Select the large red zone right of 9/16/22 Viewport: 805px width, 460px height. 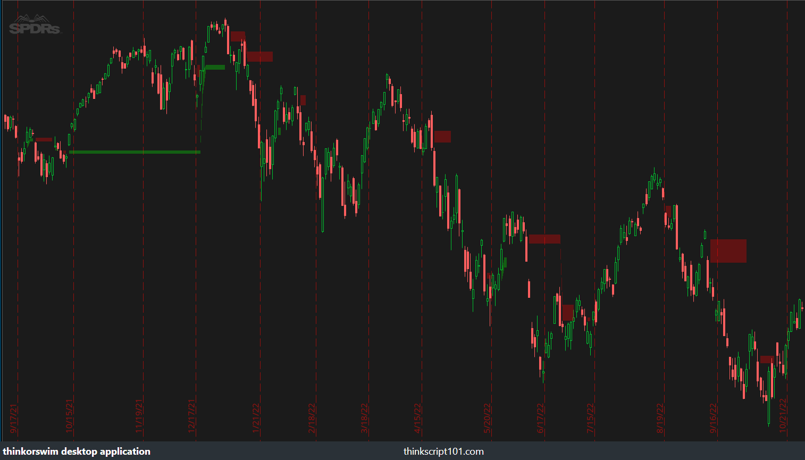pos(727,250)
